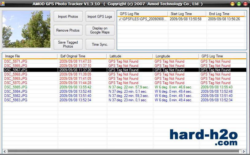Click the horizontal scrollbar thumb
The height and width of the screenshot is (155, 250).
click(x=123, y=151)
